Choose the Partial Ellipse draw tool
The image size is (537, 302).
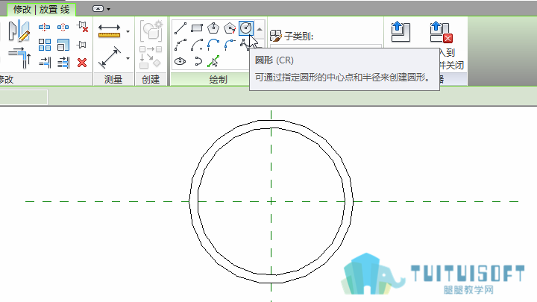coord(198,61)
